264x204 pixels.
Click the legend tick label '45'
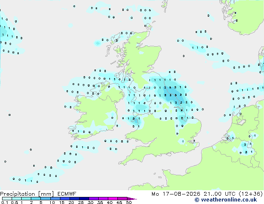(x=119, y=202)
